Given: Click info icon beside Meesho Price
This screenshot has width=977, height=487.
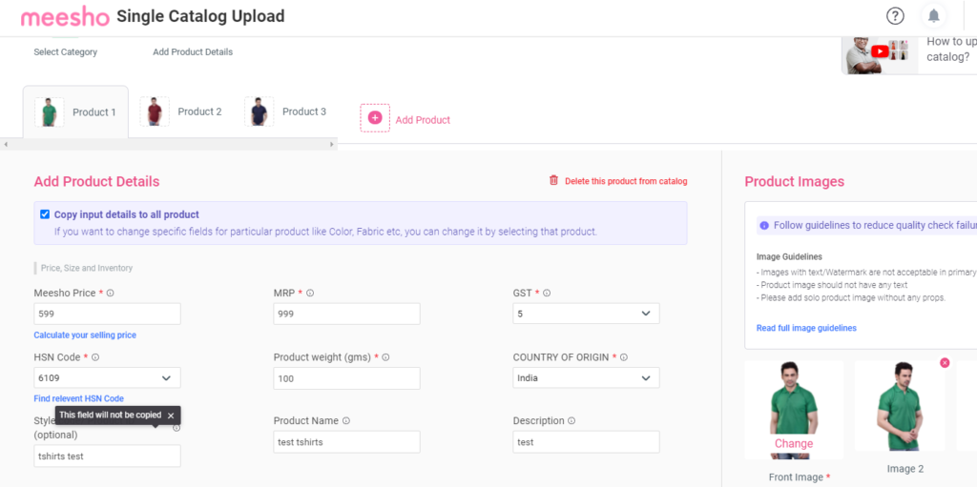Looking at the screenshot, I should point(110,293).
